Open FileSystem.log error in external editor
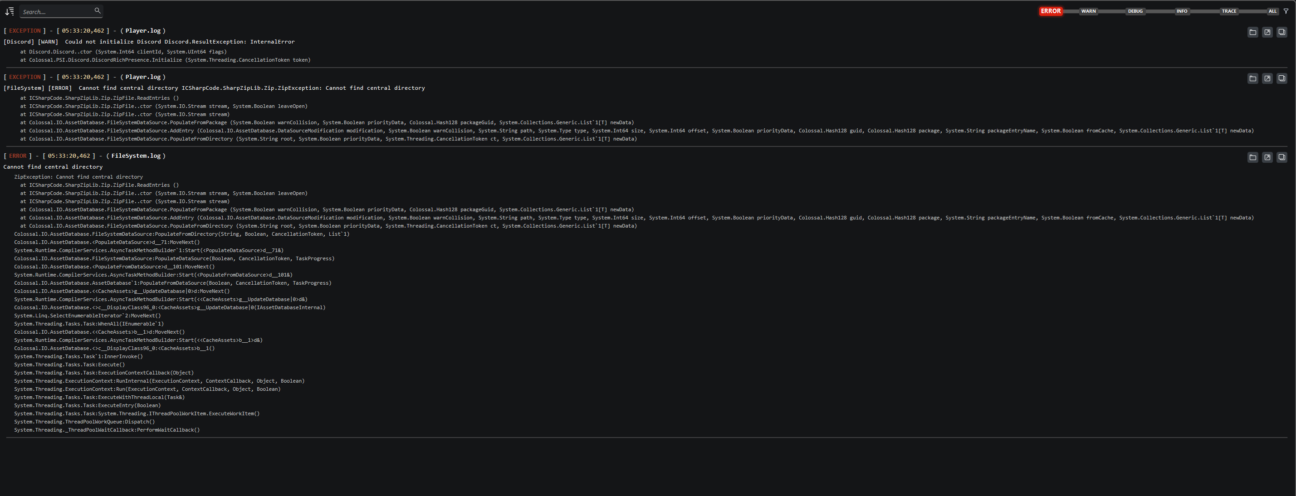This screenshot has width=1296, height=496. coord(1267,157)
